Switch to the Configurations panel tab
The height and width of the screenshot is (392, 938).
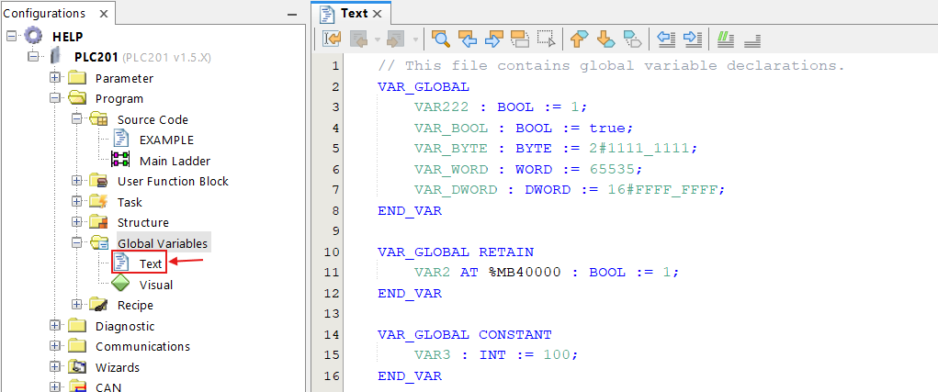coord(44,13)
